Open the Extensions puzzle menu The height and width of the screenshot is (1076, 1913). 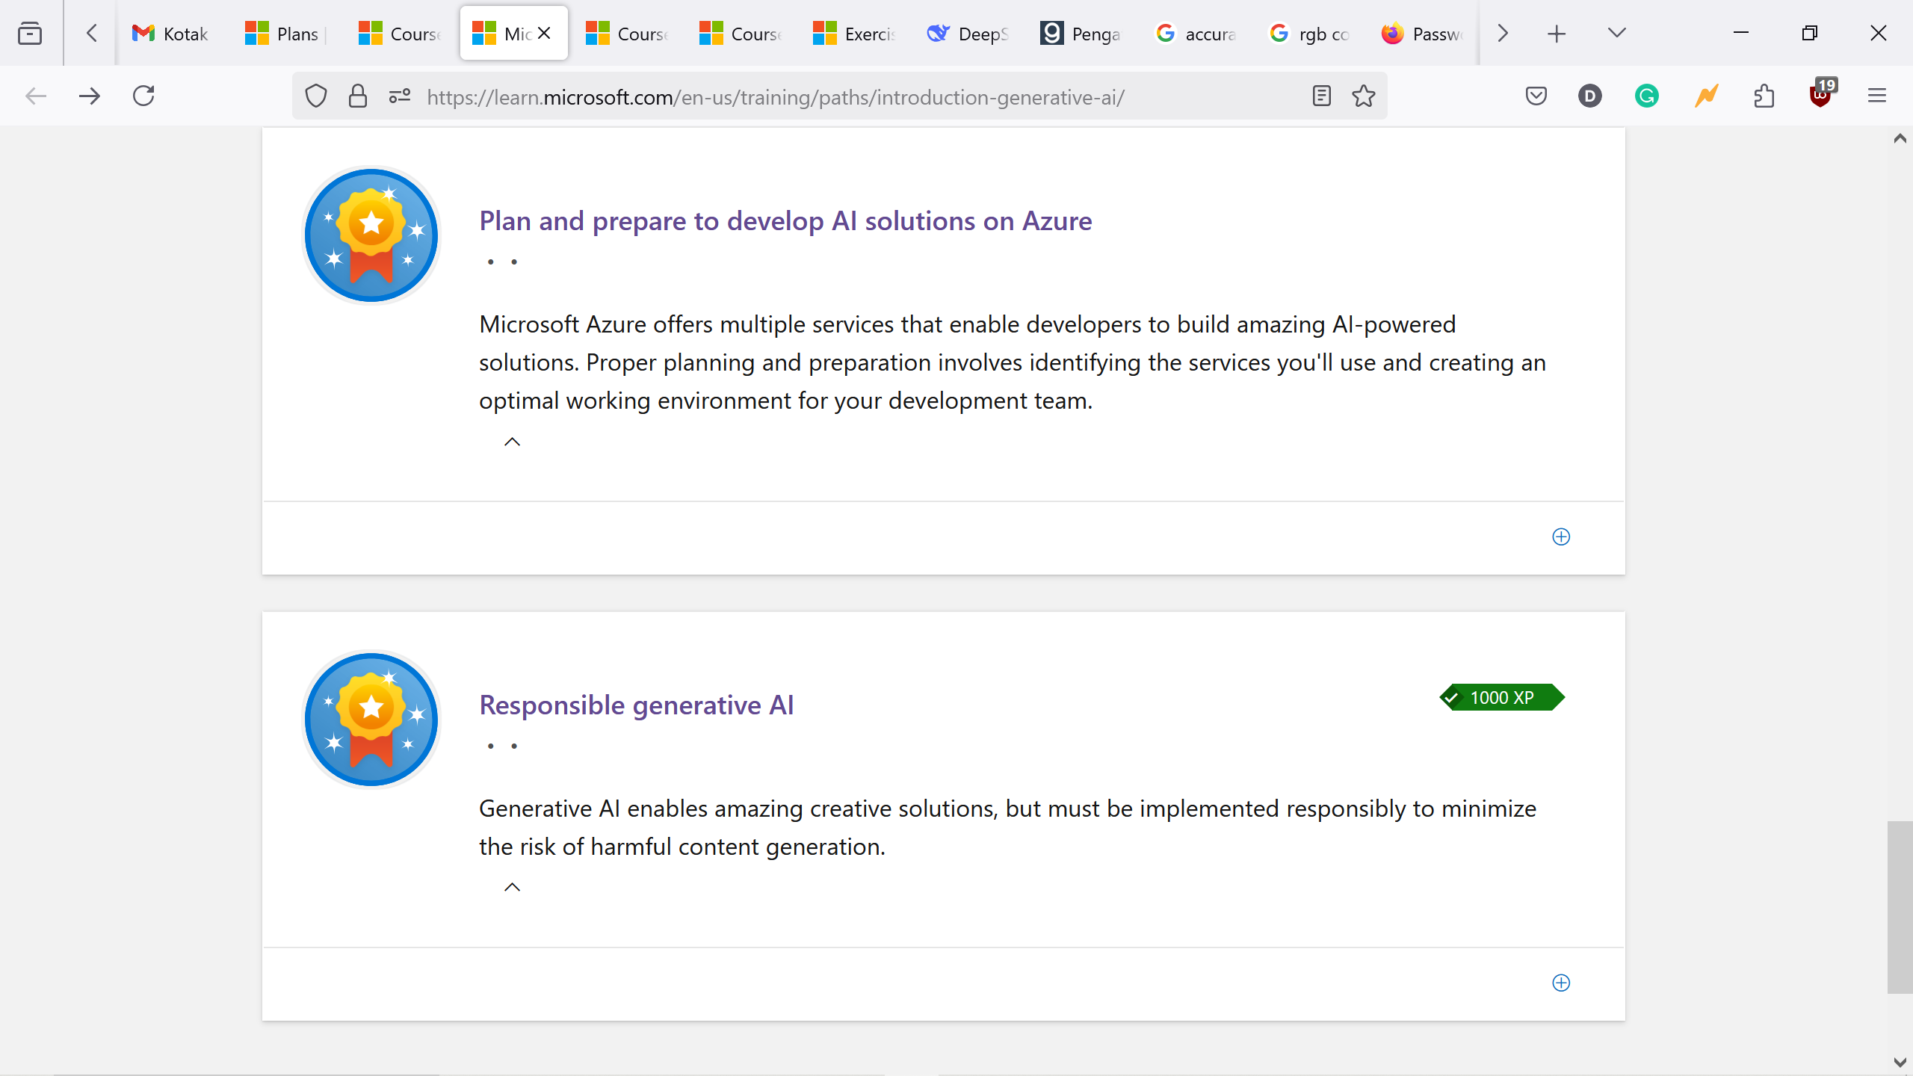[x=1764, y=96]
